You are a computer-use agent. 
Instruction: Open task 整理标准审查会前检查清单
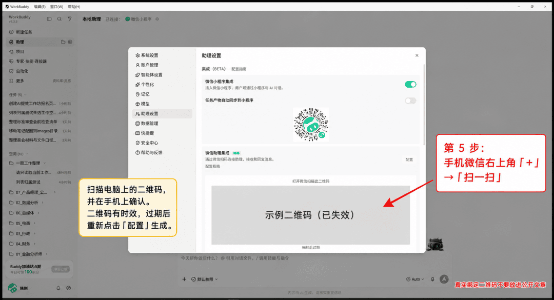[x=40, y=122]
